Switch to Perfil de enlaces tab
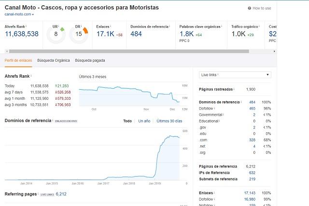 (x=18, y=60)
